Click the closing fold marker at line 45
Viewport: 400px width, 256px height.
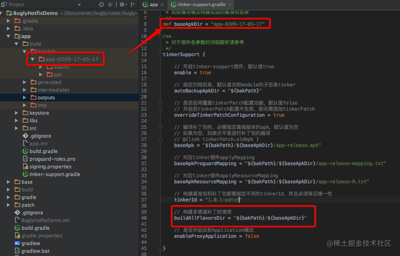tap(160, 248)
